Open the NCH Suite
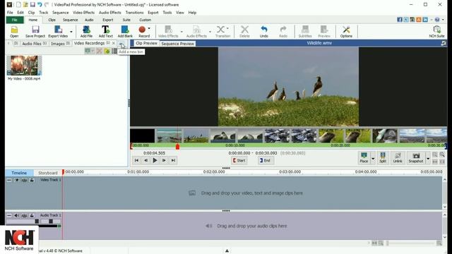This screenshot has height=254, width=452. click(x=436, y=31)
